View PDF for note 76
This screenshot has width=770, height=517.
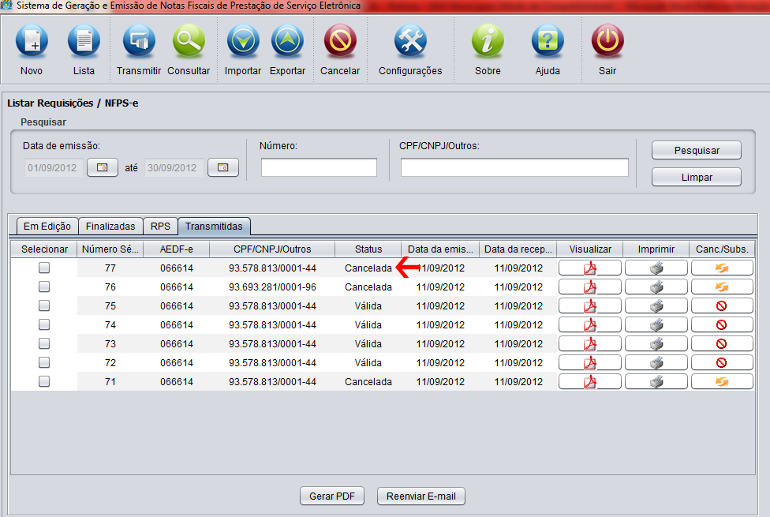(x=590, y=287)
